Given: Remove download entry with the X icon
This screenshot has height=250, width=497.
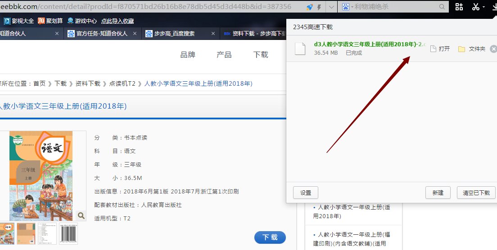Looking at the screenshot, I should click(x=493, y=48).
